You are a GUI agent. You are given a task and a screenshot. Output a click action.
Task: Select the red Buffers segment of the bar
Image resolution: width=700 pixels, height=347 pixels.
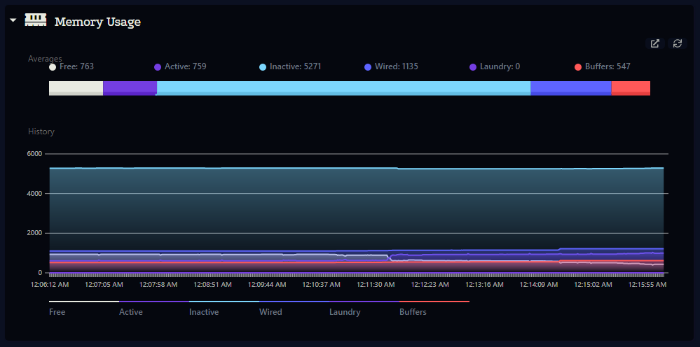[631, 88]
